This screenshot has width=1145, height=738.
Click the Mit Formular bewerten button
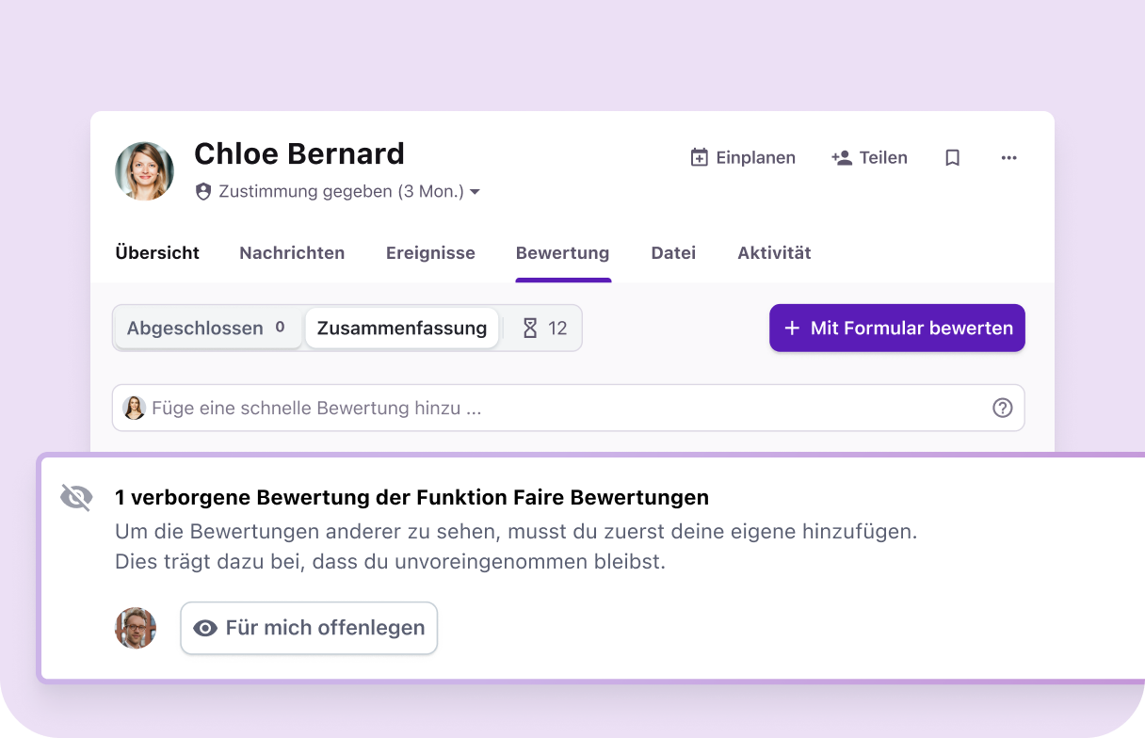[x=896, y=329]
